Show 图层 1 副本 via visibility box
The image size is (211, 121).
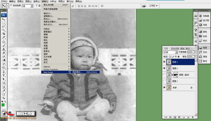click(x=164, y=75)
